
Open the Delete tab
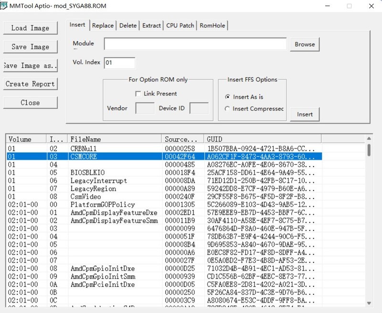[x=128, y=25]
